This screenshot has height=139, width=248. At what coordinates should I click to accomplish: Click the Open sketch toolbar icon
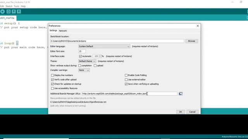(x=14, y=12)
